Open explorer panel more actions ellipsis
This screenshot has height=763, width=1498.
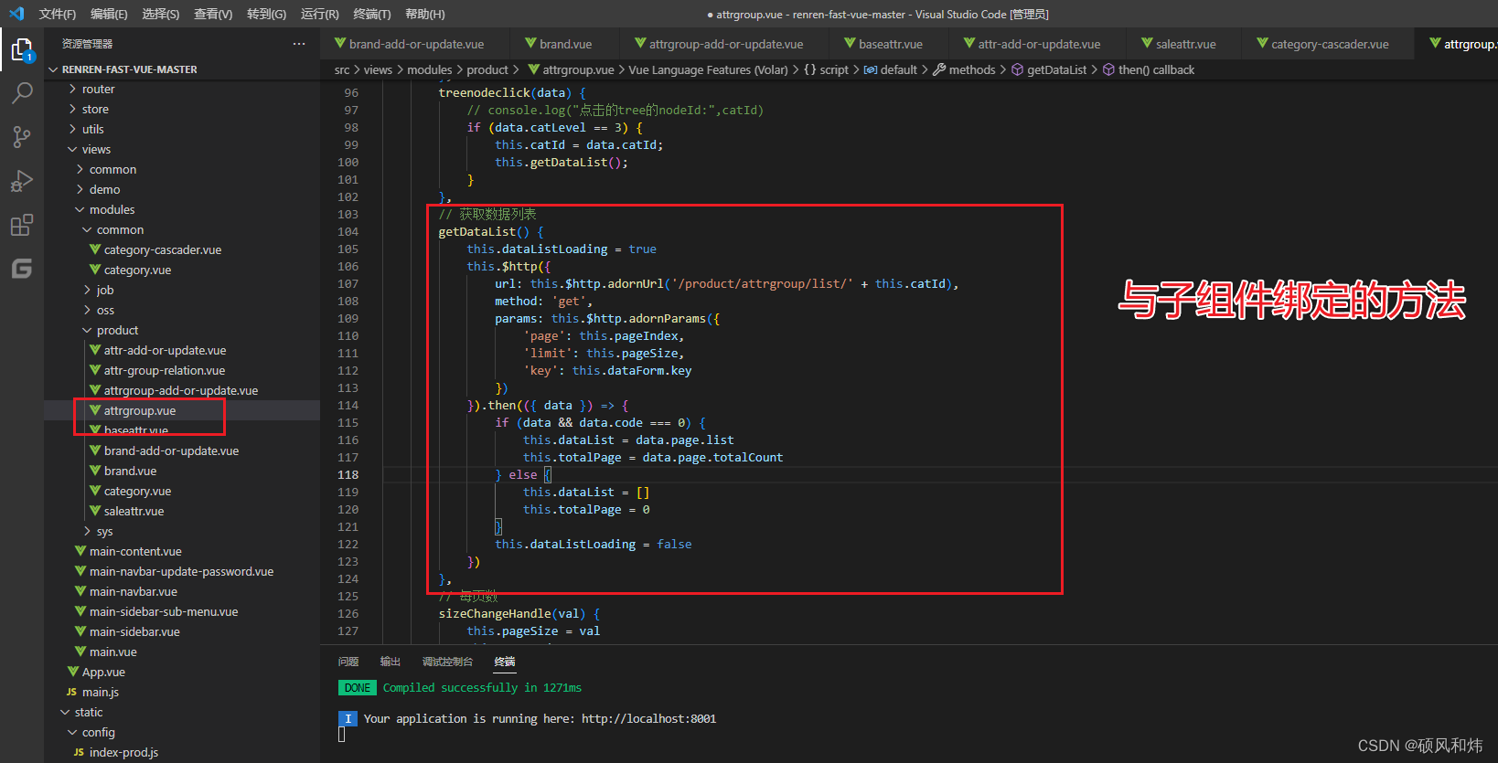(299, 44)
